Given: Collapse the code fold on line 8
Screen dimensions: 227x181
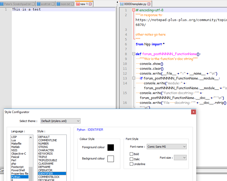Looking at the screenshot, I should coord(133,54).
